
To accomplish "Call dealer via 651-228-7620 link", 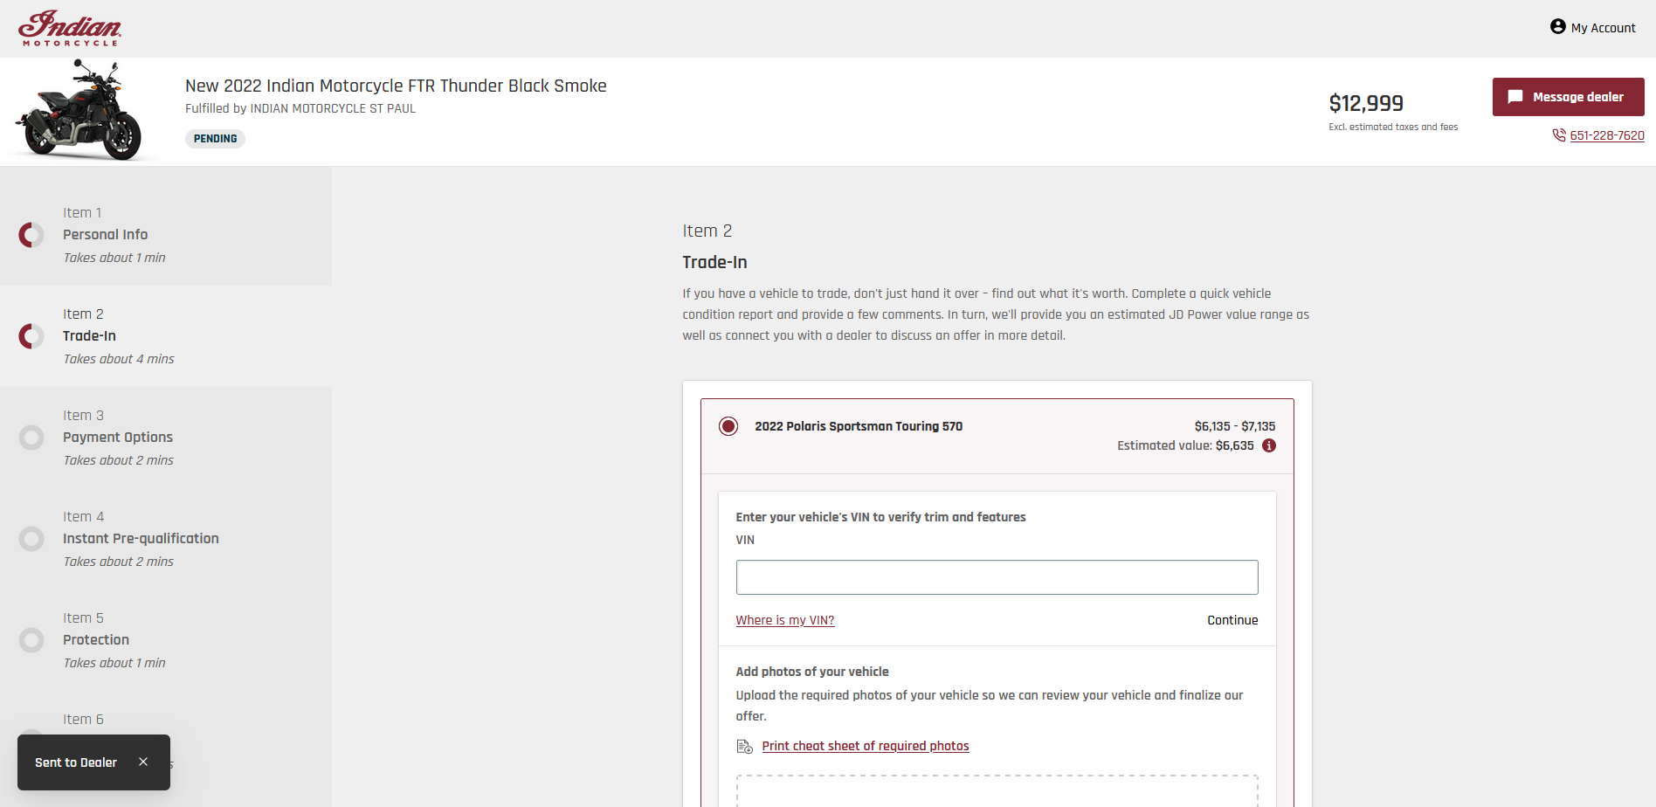I will click(1606, 135).
